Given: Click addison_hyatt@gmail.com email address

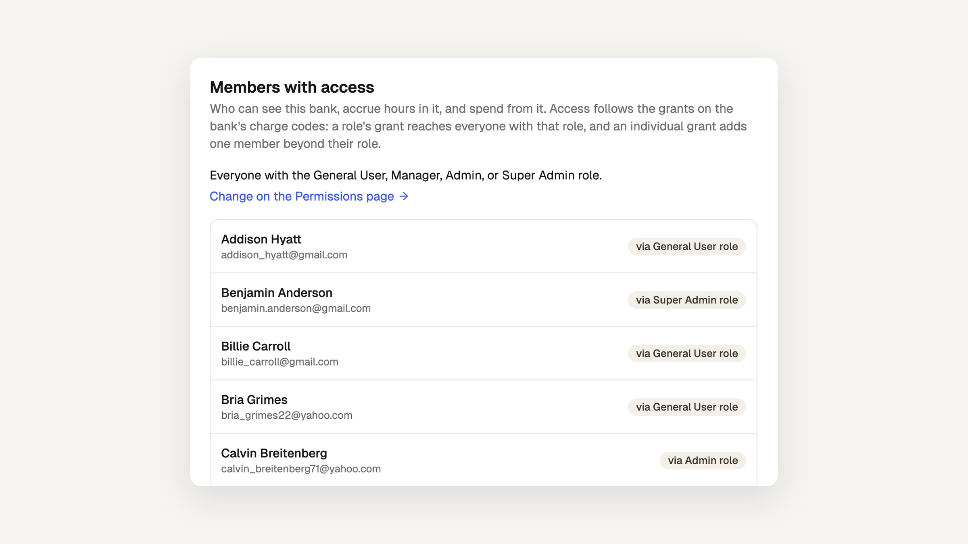Looking at the screenshot, I should pos(284,255).
